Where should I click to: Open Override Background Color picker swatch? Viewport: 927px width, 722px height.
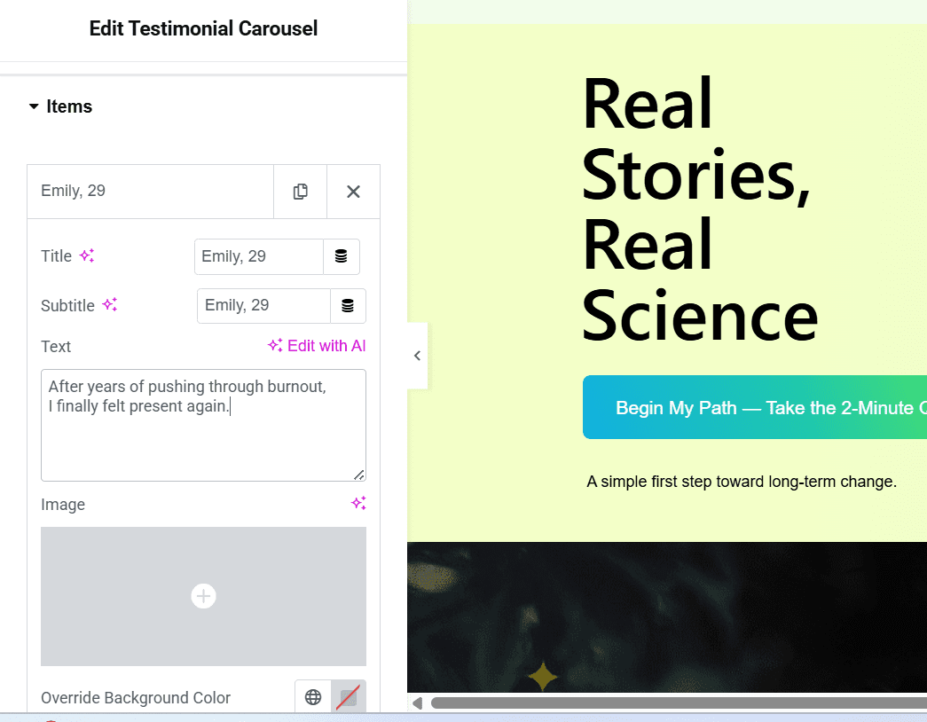pyautogui.click(x=348, y=697)
